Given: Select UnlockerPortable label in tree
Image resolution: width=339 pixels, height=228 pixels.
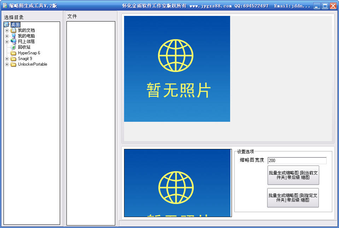Looking at the screenshot, I should click(33, 64).
